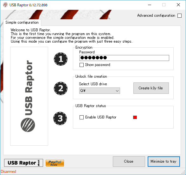Click Create k3y file button
The width and height of the screenshot is (186, 175).
click(151, 88)
